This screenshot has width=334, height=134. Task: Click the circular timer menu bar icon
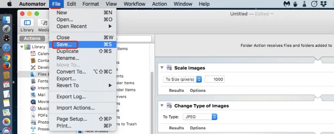point(314,4)
